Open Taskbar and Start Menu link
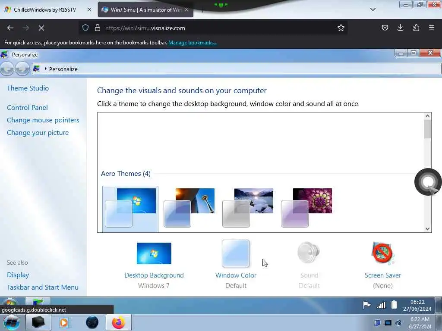Screen dimensions: 442x331 pyautogui.click(x=43, y=287)
